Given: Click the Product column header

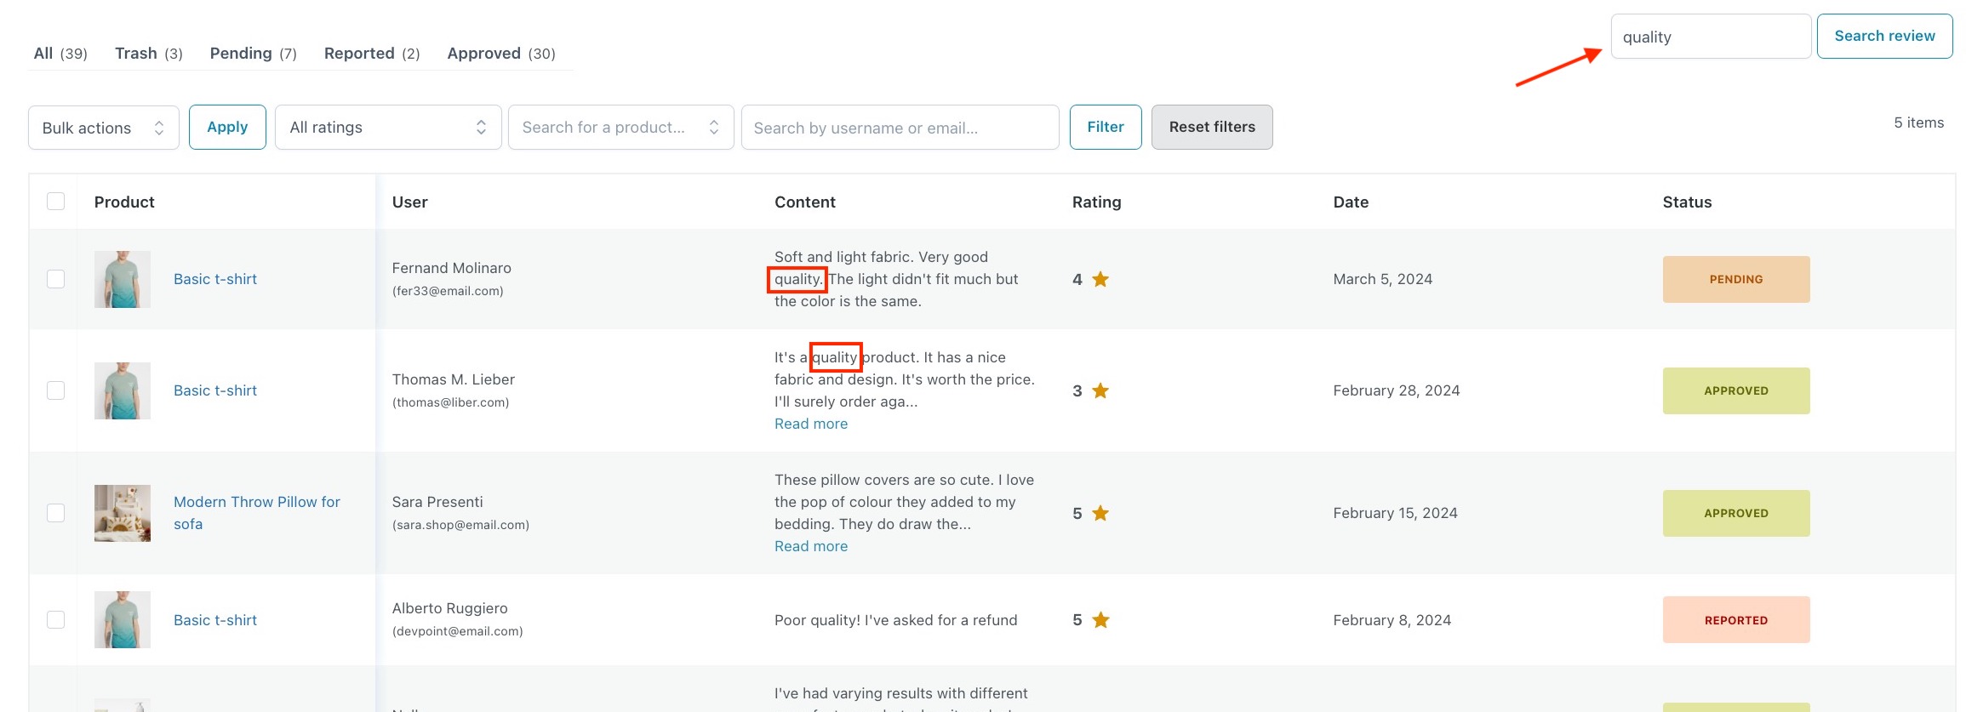Looking at the screenshot, I should pyautogui.click(x=124, y=202).
